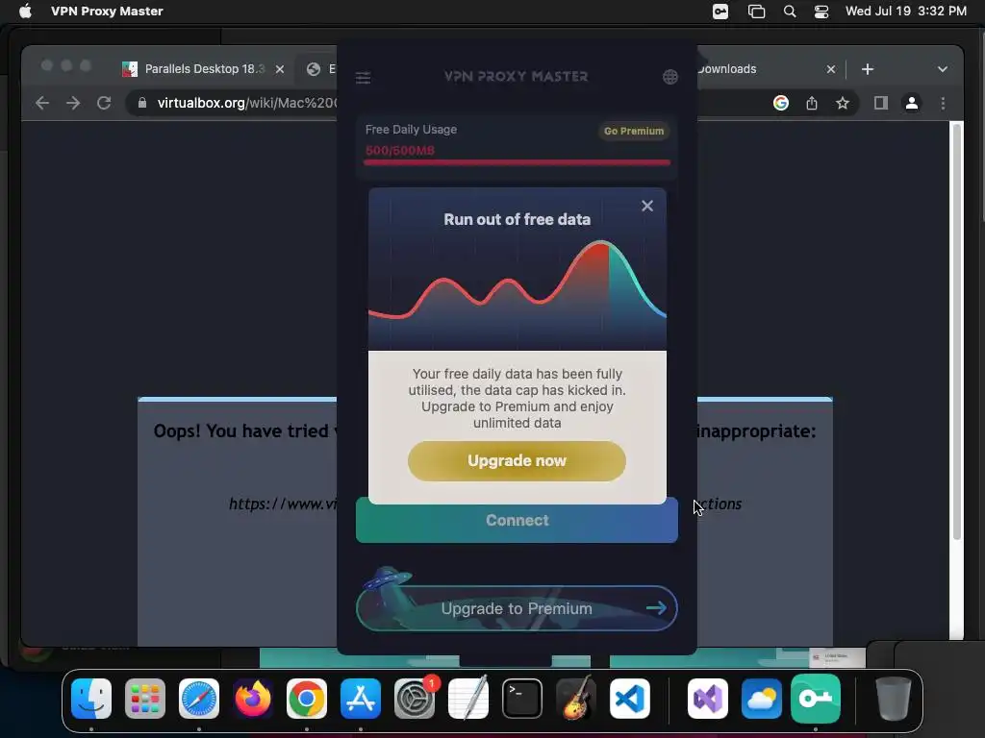
Task: Open Weather app from the Dock
Action: click(762, 699)
